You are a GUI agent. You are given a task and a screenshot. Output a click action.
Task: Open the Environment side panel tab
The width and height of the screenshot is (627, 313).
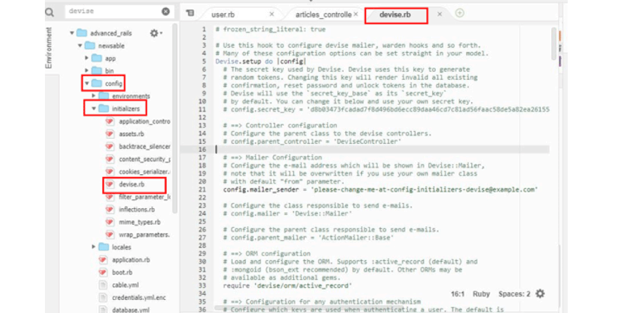[x=49, y=48]
